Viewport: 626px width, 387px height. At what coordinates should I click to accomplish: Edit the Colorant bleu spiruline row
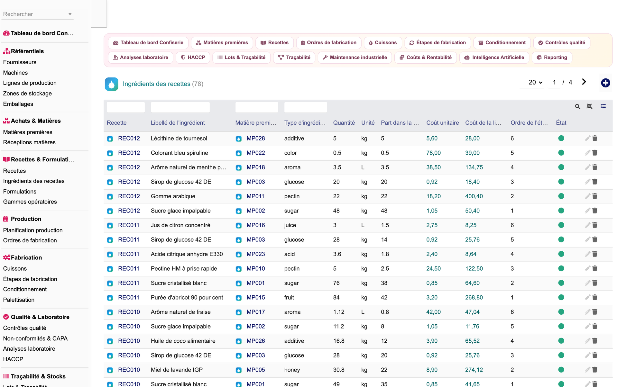[x=587, y=153]
